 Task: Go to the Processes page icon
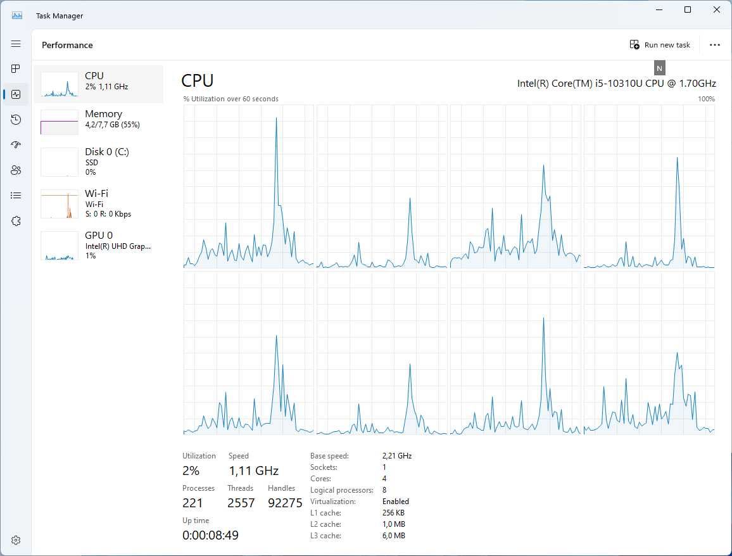coord(16,69)
